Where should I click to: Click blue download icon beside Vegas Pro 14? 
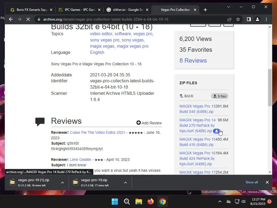tap(216, 131)
